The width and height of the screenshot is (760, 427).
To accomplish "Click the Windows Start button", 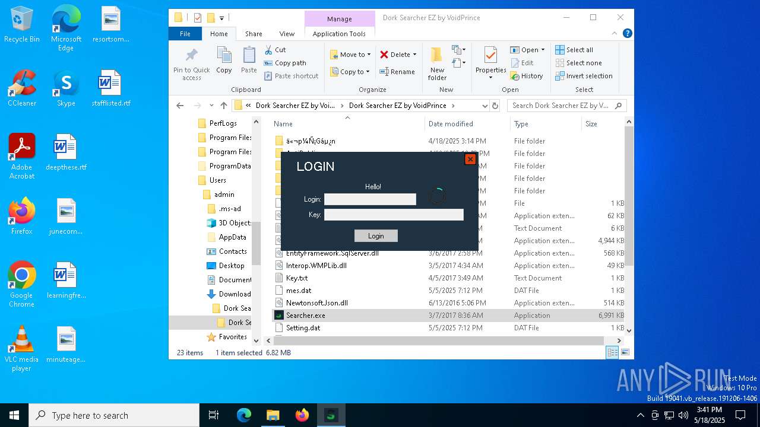I will point(14,415).
